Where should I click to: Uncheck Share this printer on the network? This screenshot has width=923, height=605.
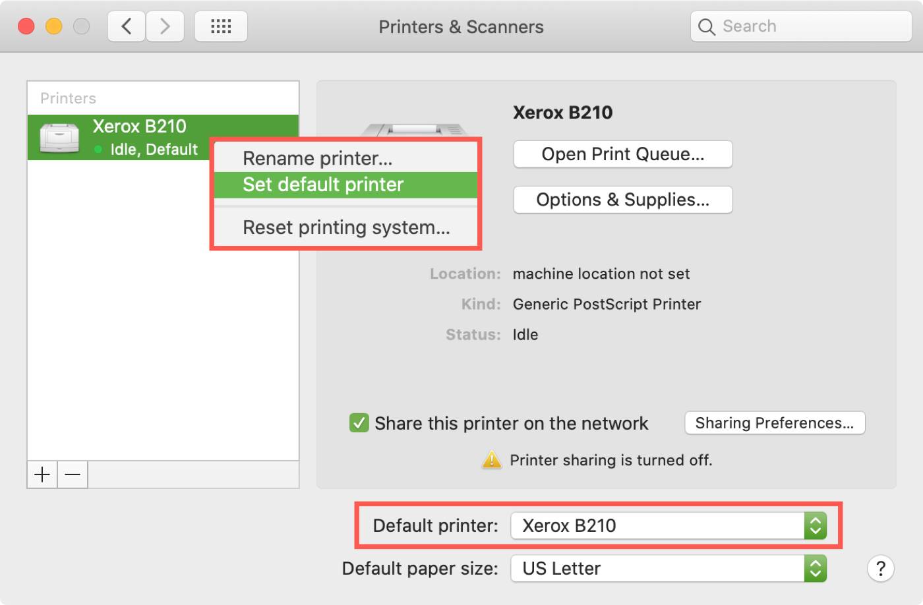click(x=359, y=423)
